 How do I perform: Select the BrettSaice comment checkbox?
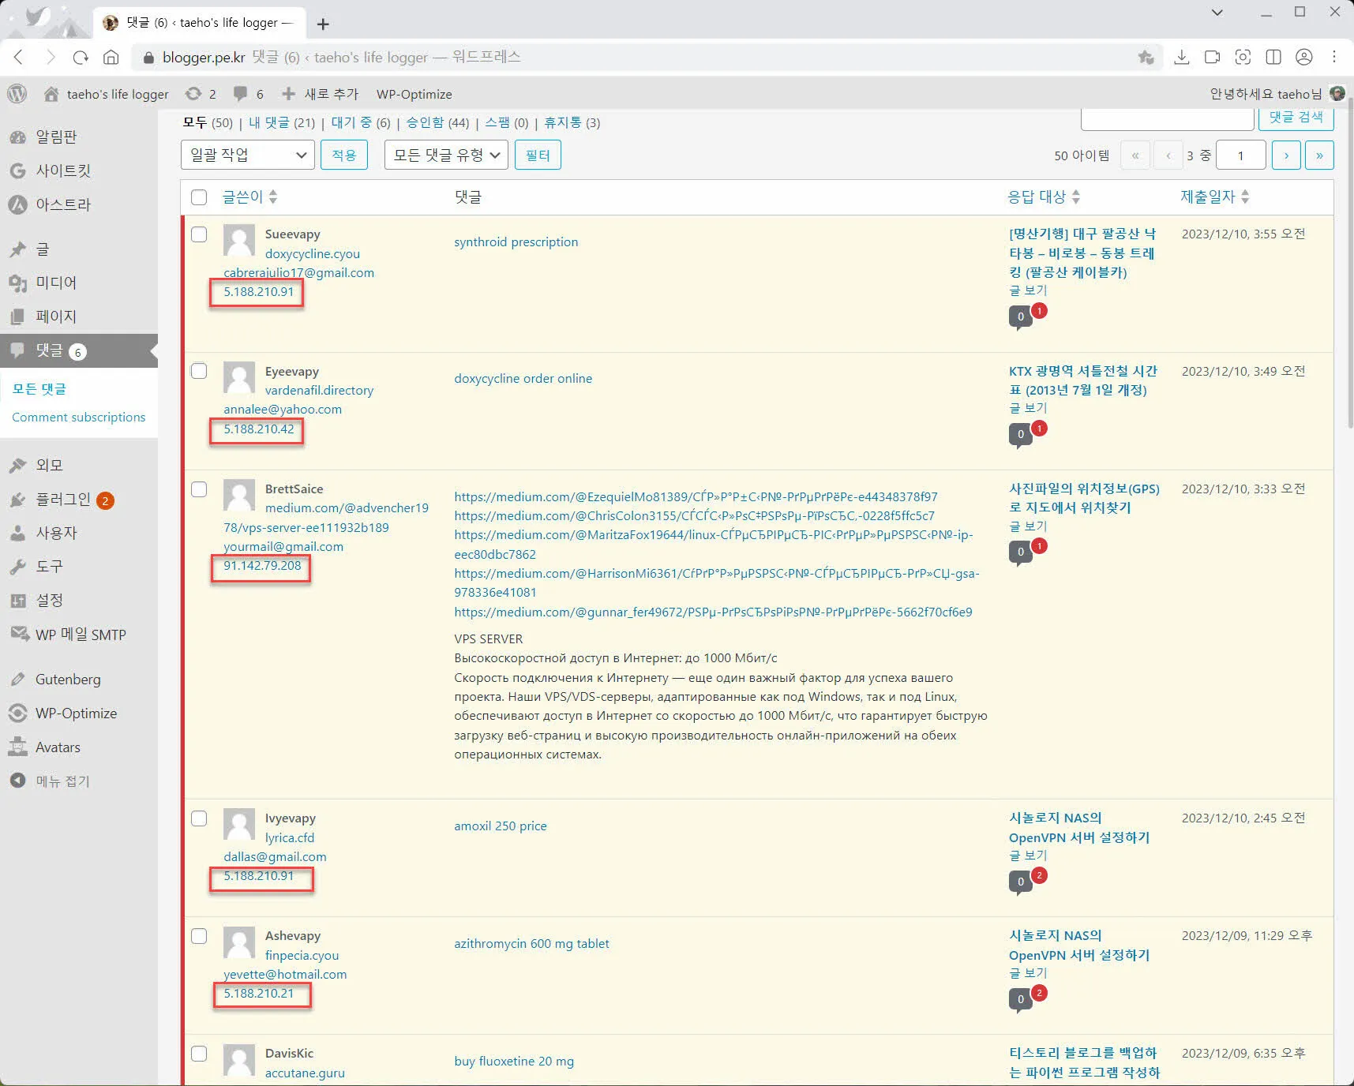click(x=199, y=489)
